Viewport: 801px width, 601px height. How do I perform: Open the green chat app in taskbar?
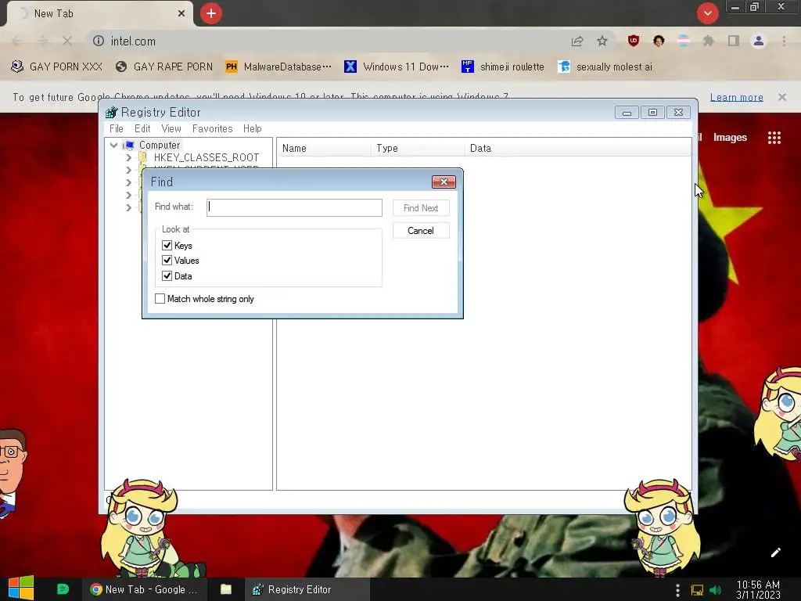63,589
